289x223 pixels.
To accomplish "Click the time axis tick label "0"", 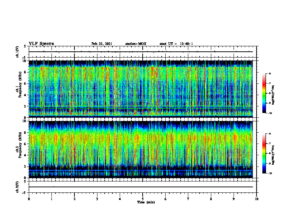I will click(x=29, y=199).
